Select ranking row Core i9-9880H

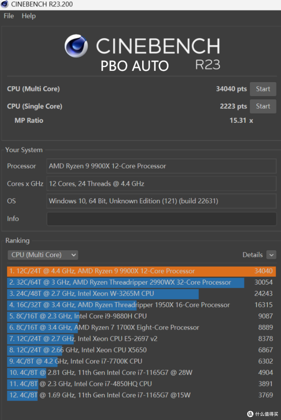[141, 316]
